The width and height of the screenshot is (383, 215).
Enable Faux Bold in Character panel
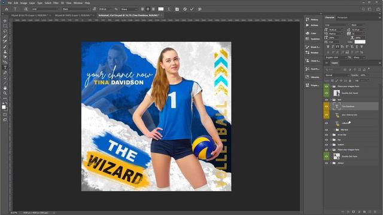click(328, 47)
